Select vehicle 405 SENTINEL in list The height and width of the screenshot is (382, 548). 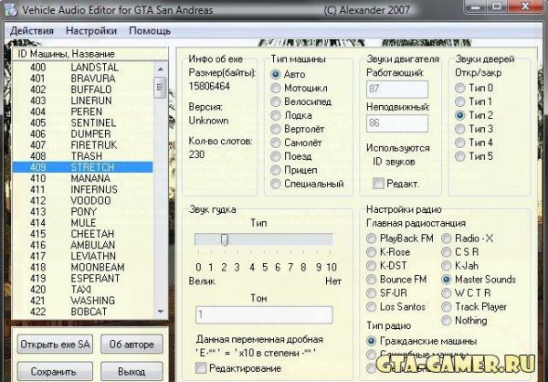82,122
